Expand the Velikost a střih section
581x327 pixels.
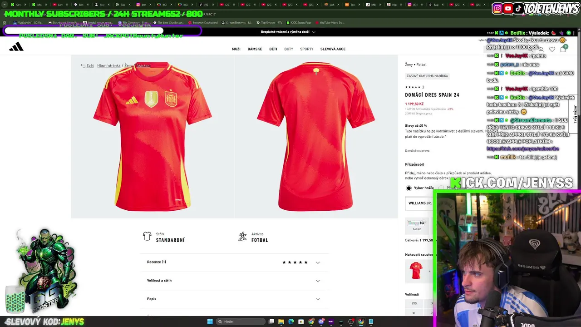coord(234,281)
